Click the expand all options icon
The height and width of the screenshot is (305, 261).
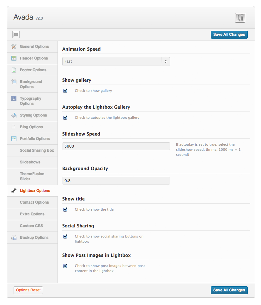[16, 35]
